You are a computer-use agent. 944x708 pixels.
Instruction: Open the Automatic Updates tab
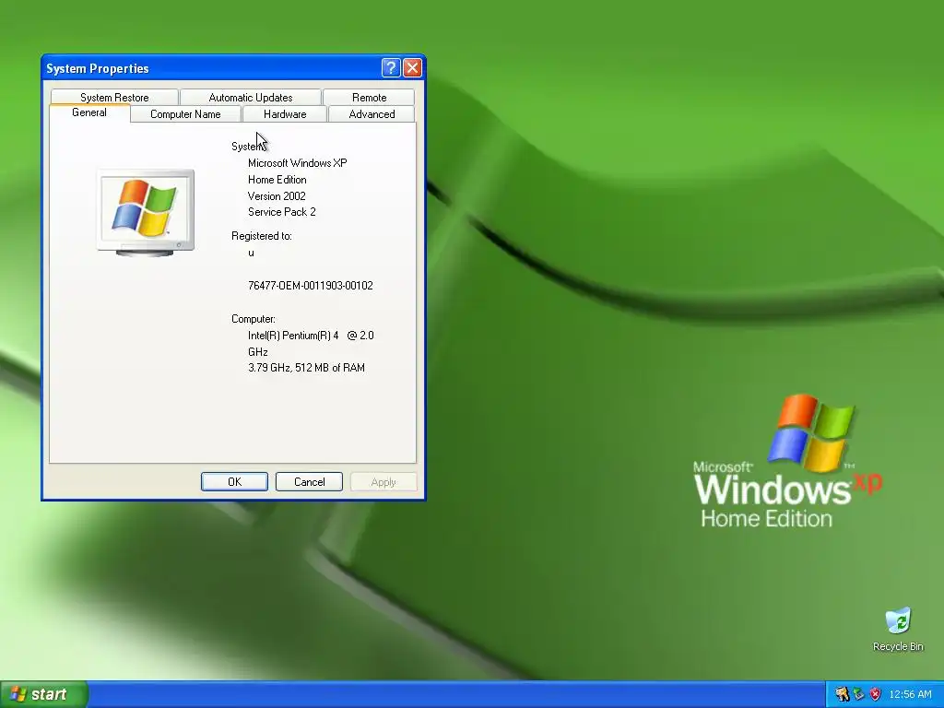[251, 98]
